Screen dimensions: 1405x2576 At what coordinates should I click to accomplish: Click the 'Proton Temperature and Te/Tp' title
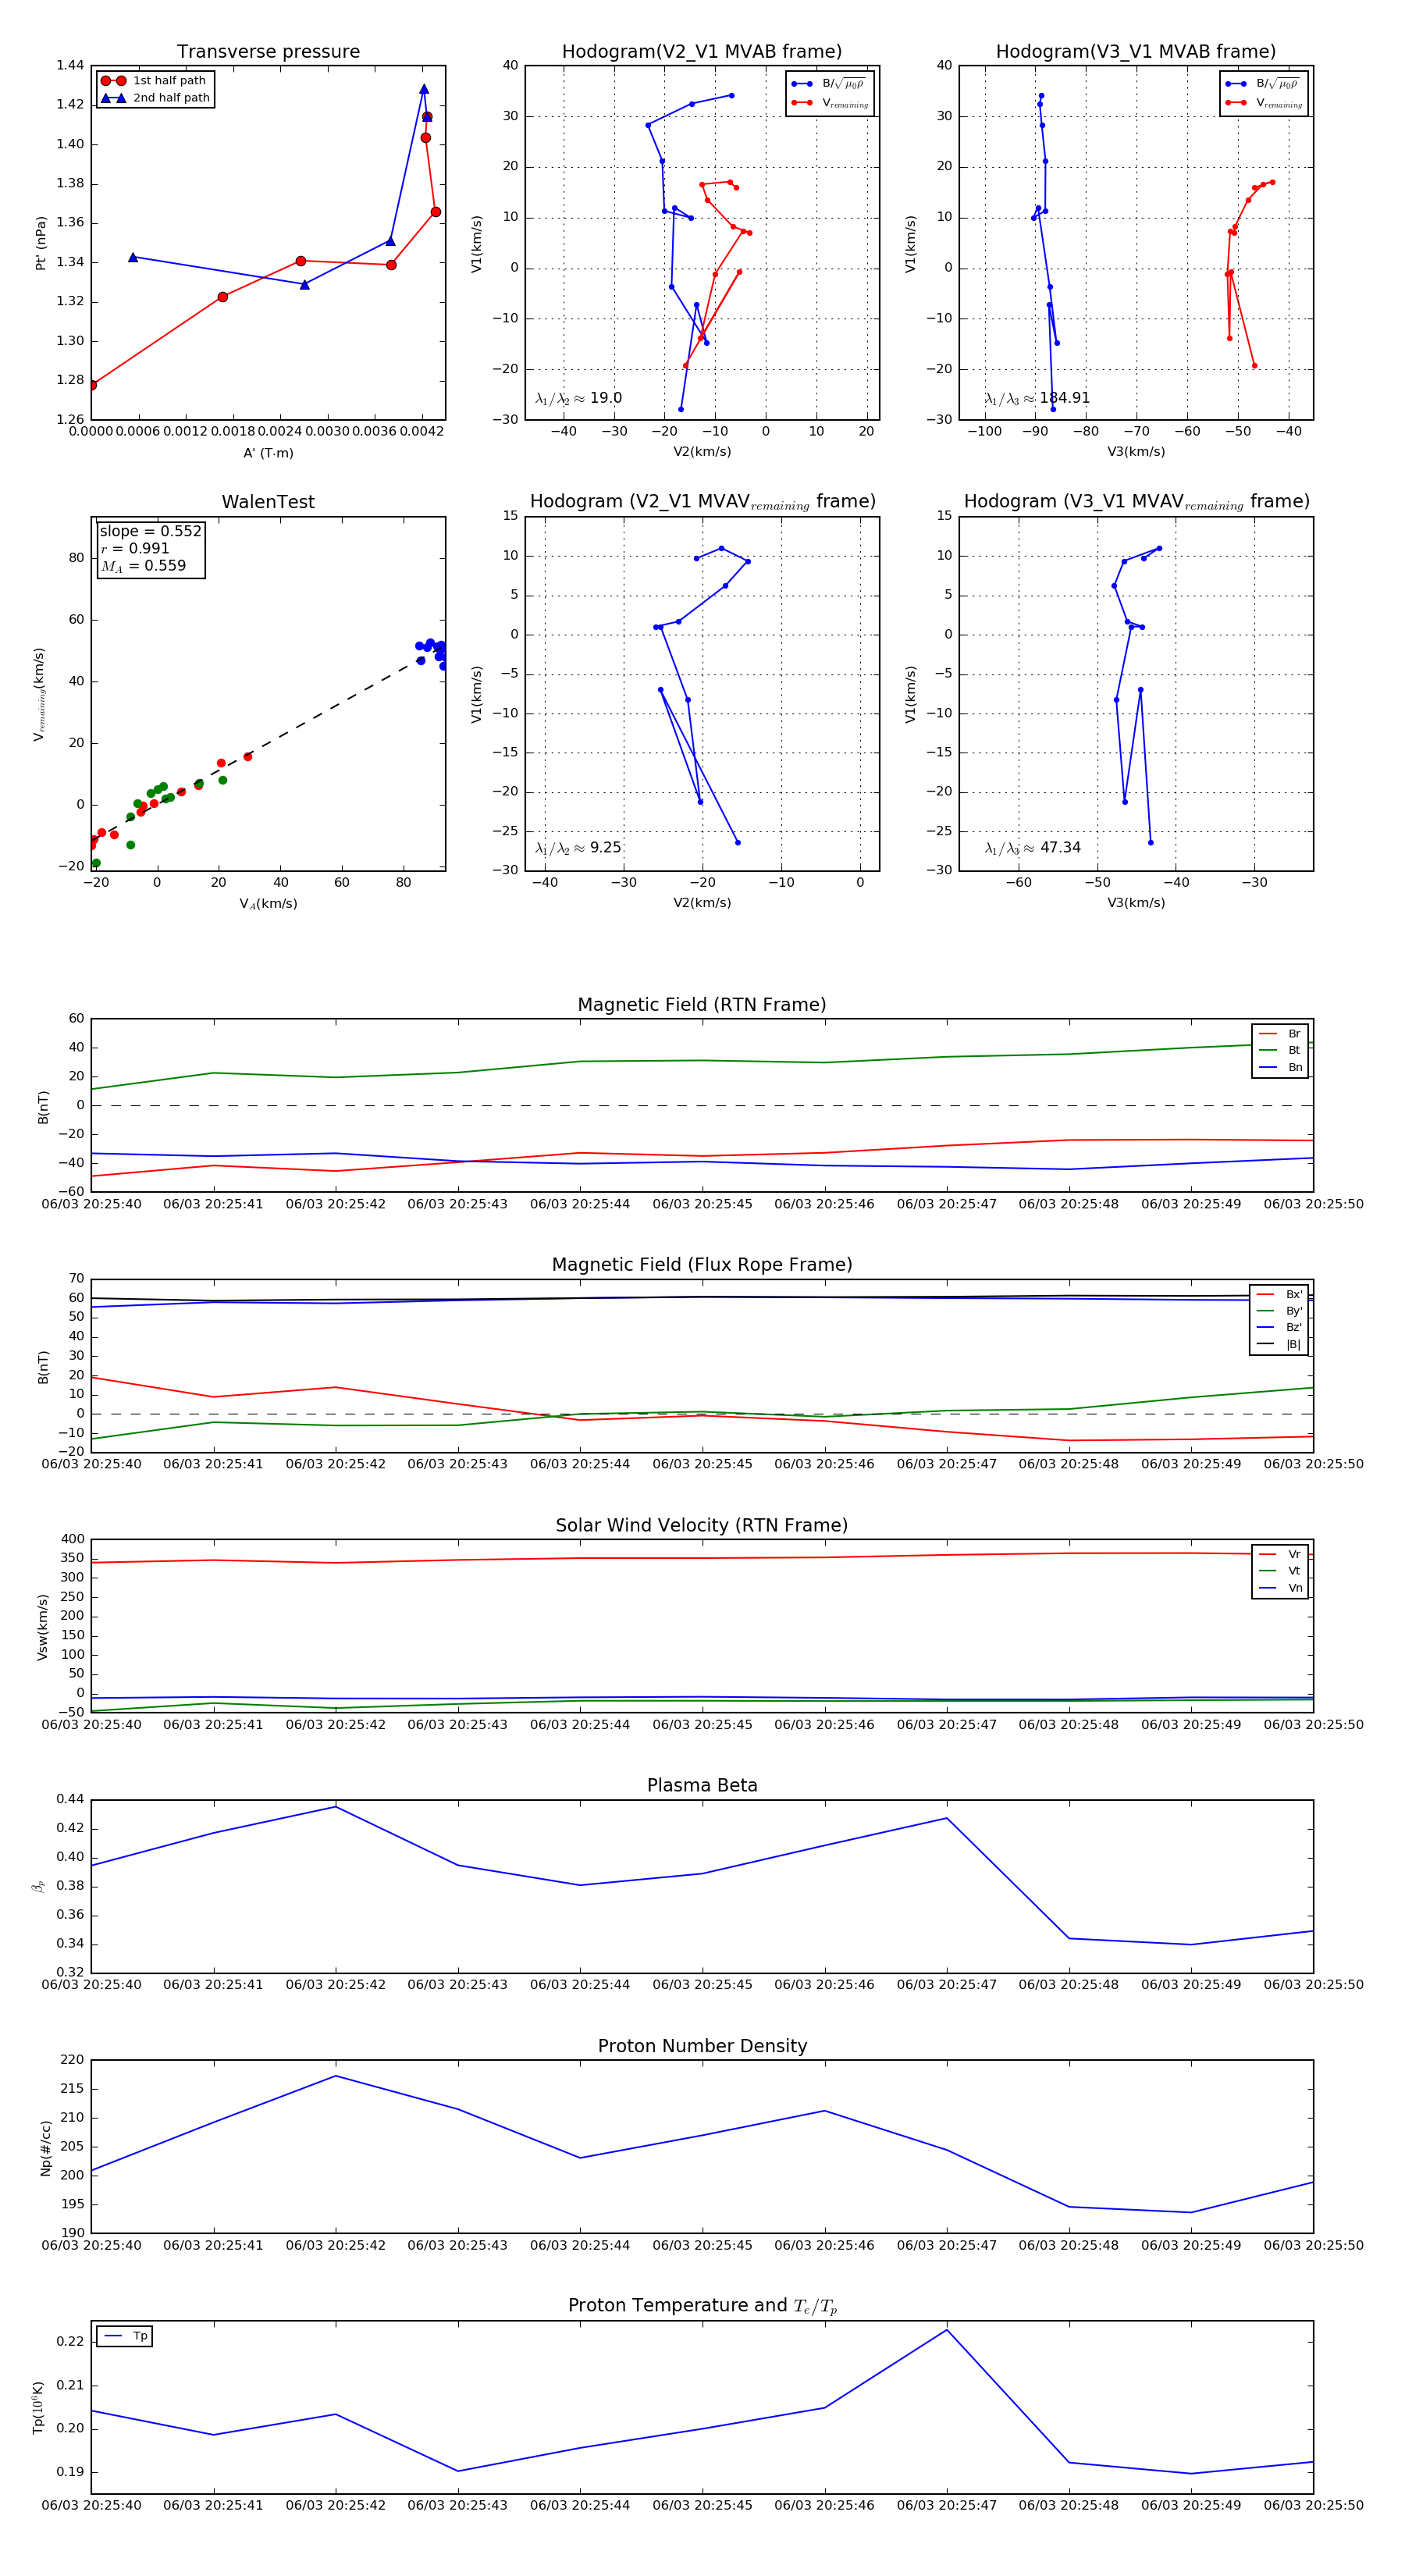click(702, 2306)
